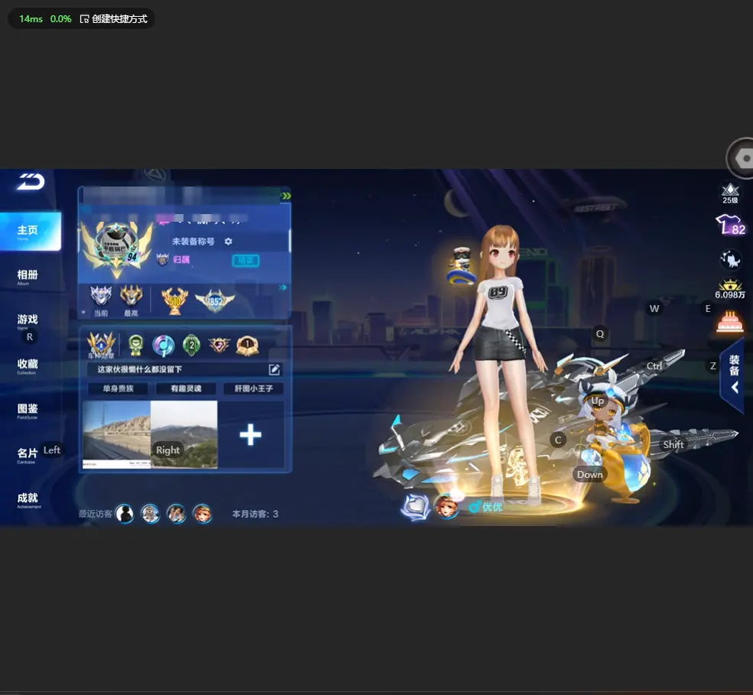This screenshot has width=753, height=695.
Task: Click the small mascot on hoverboard
Action: [x=461, y=265]
